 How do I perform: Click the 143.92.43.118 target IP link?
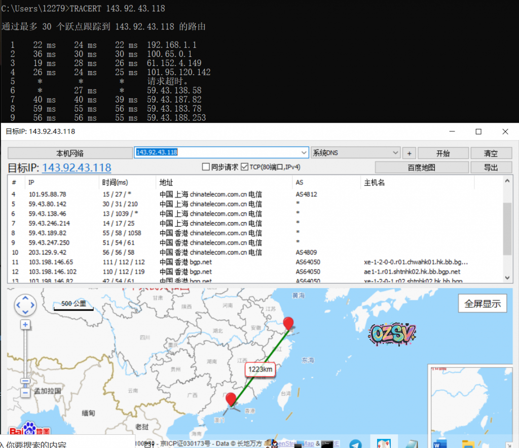click(x=77, y=167)
